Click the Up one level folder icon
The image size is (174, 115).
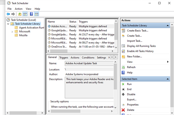(20, 14)
